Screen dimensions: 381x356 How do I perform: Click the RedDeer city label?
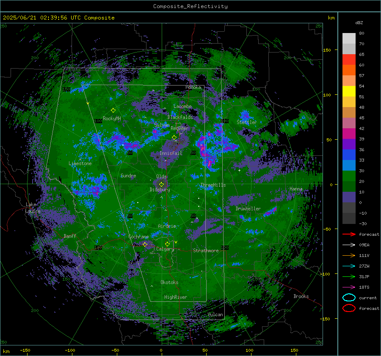[x=179, y=128]
